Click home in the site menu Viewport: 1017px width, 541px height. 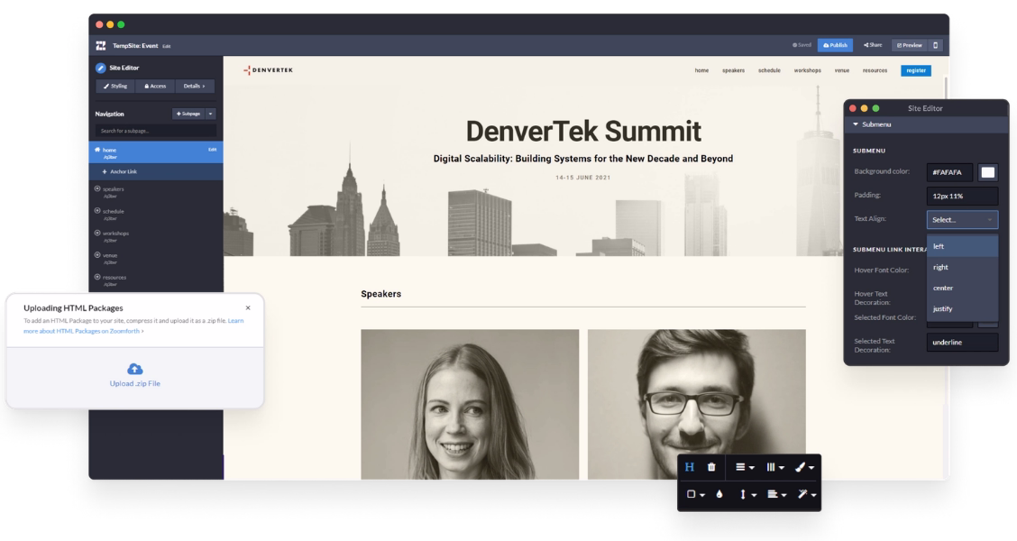(x=701, y=70)
